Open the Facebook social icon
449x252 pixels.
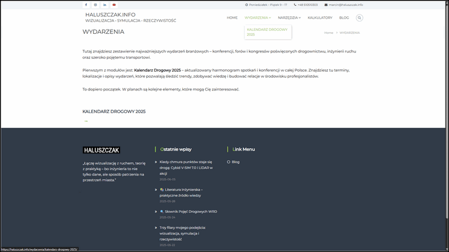pyautogui.click(x=86, y=5)
